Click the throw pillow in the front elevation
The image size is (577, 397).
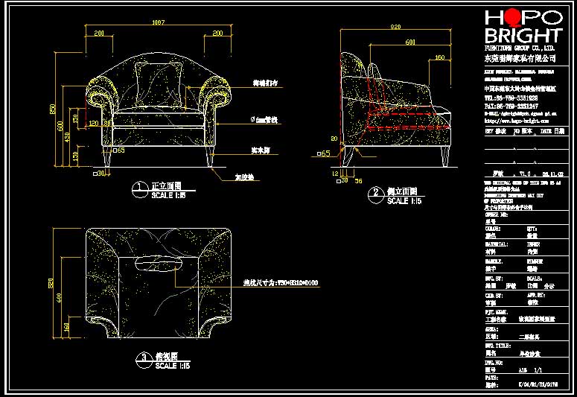click(x=159, y=85)
